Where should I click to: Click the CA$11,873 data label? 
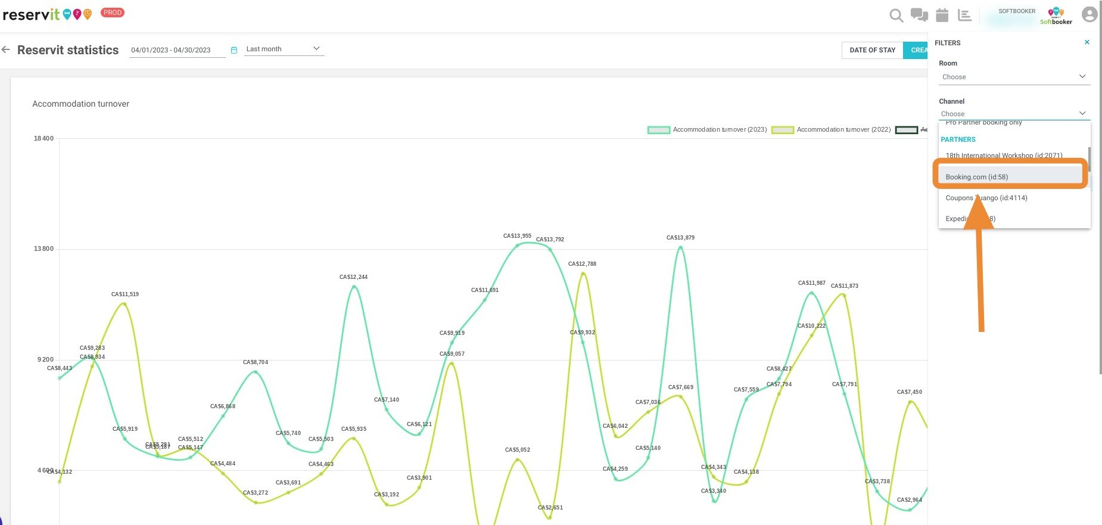pyautogui.click(x=845, y=286)
